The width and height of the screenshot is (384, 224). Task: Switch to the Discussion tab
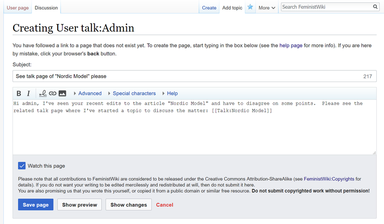coord(46,8)
